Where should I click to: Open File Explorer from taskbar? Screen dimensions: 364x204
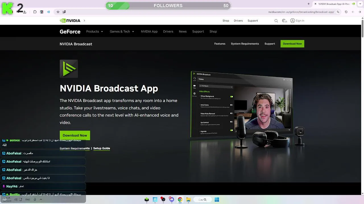point(188,199)
